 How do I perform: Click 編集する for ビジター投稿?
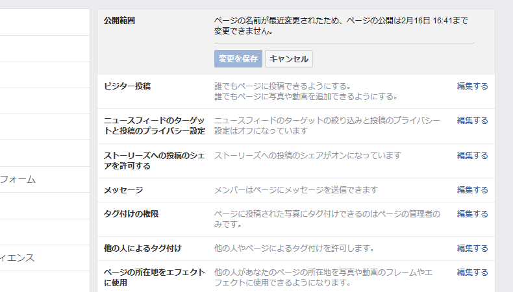[472, 86]
